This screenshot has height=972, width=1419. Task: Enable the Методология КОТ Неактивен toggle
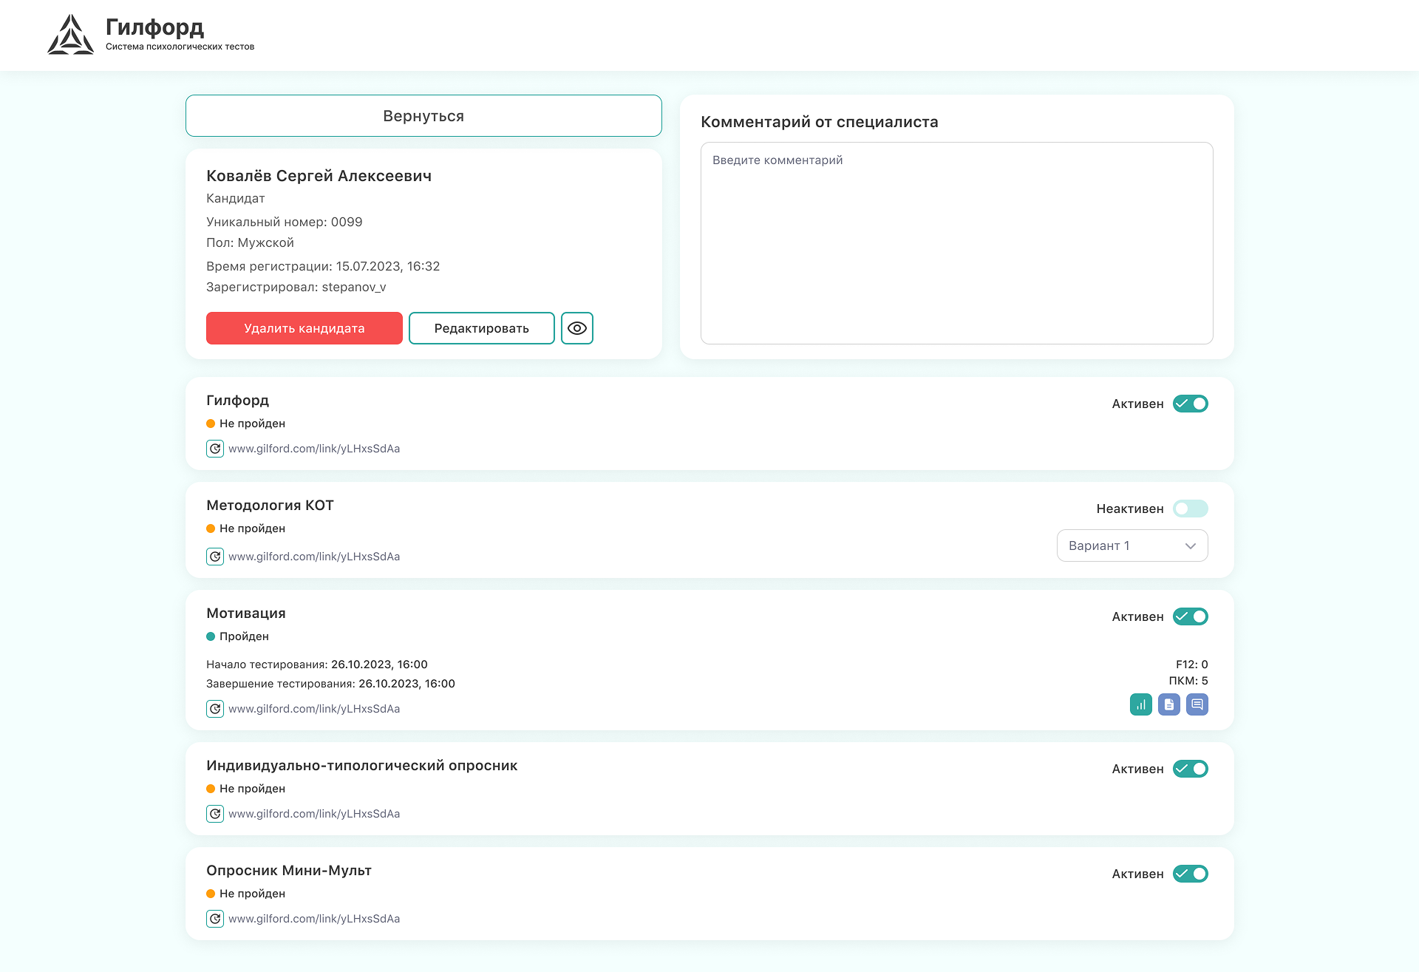coord(1190,509)
